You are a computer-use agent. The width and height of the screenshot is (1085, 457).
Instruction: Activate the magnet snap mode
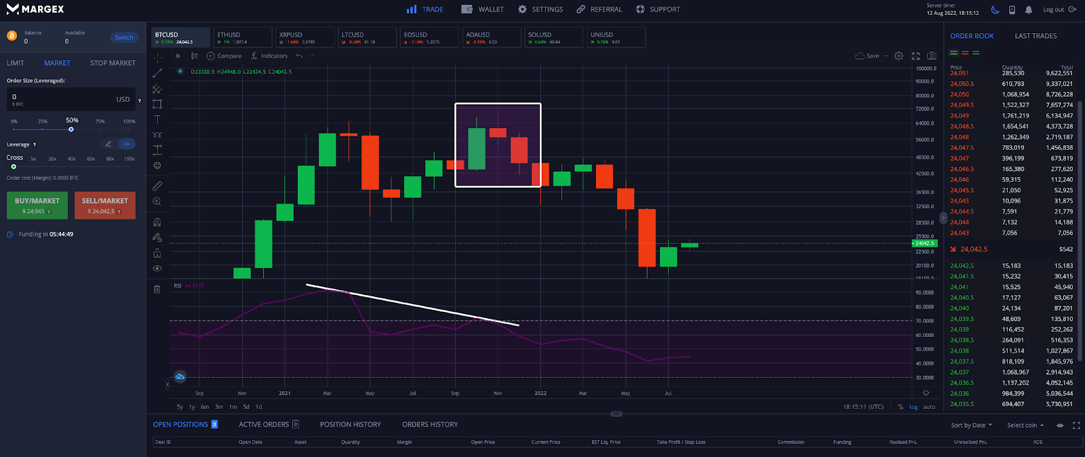coord(157,222)
